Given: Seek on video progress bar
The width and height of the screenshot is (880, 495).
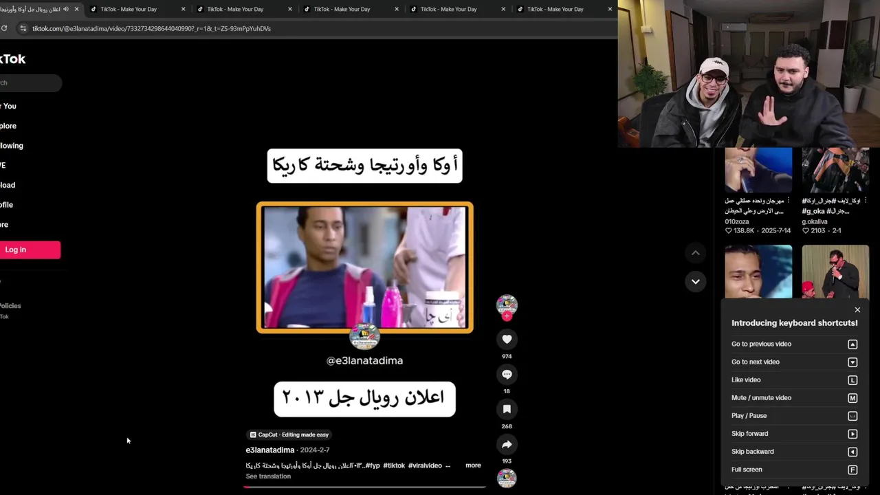Looking at the screenshot, I should click(364, 487).
